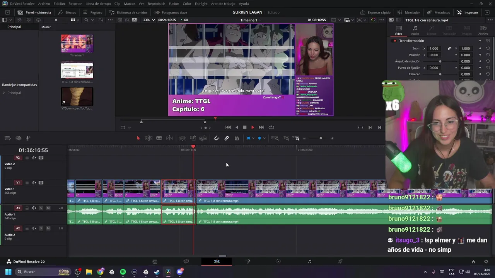Toggle Loop playback button
495x278 pixels.
(x=271, y=127)
